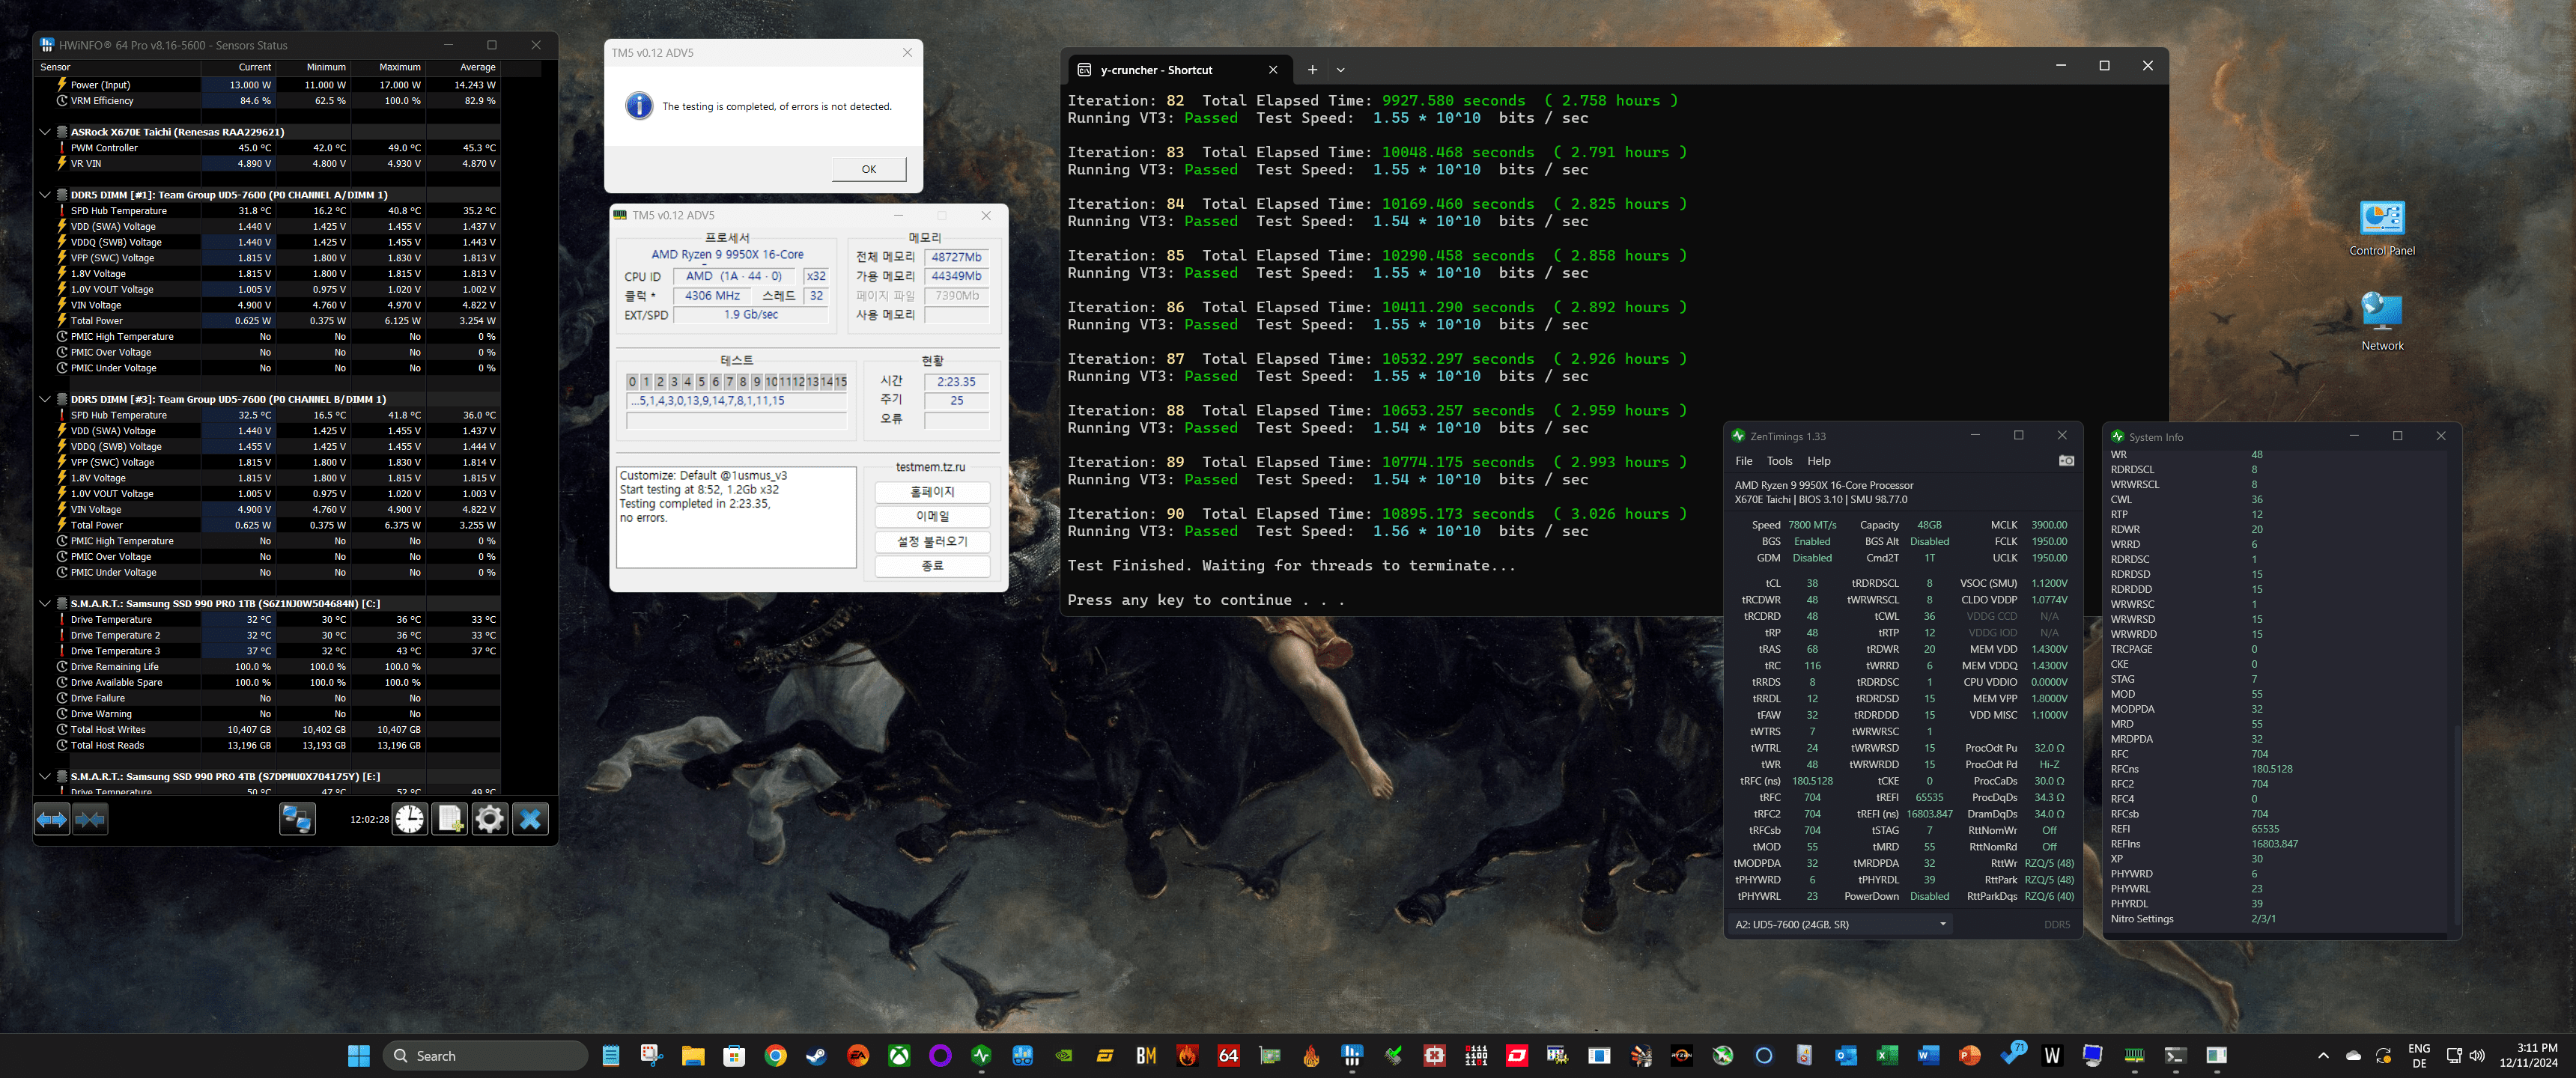
Task: Open the A2 UD5-7600 DIMM dropdown
Action: click(1942, 924)
